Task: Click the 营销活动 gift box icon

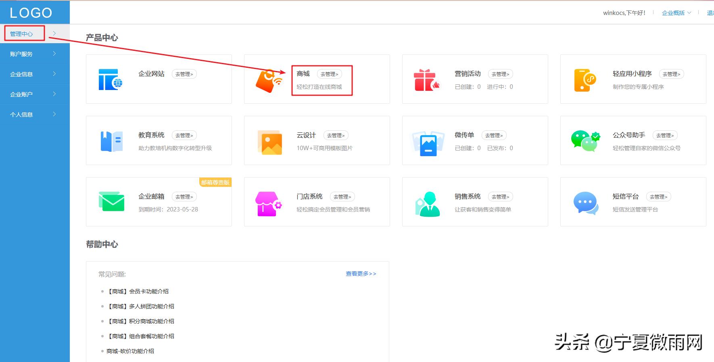Action: tap(426, 80)
